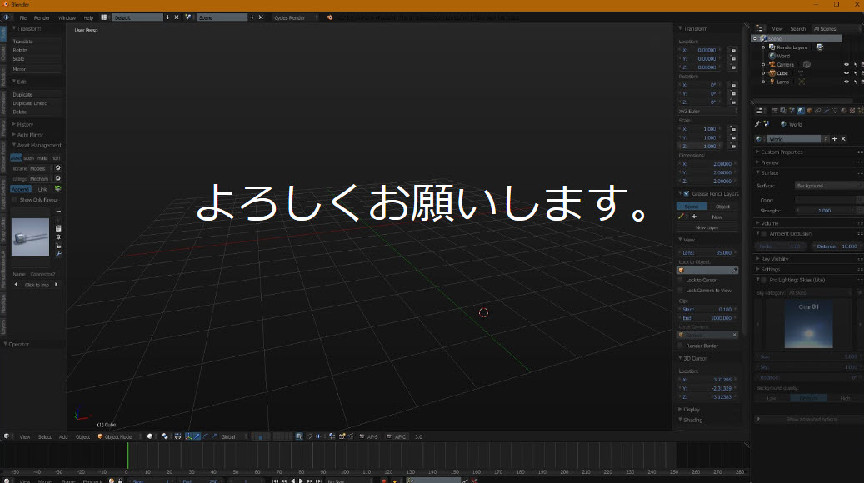Click the World properties tab icon
Image resolution: width=864 pixels, height=483 pixels.
801,111
